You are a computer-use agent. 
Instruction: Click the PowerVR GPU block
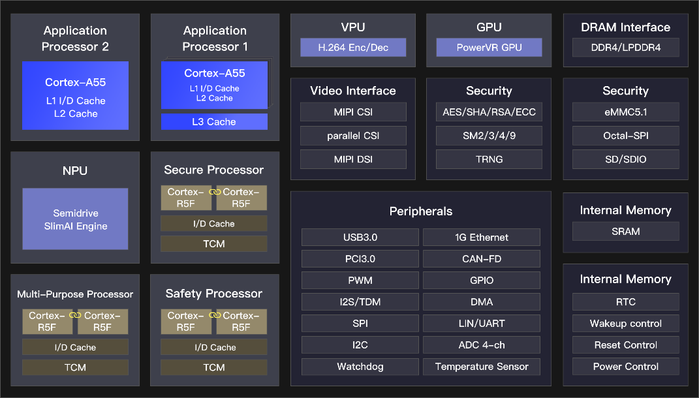(488, 47)
